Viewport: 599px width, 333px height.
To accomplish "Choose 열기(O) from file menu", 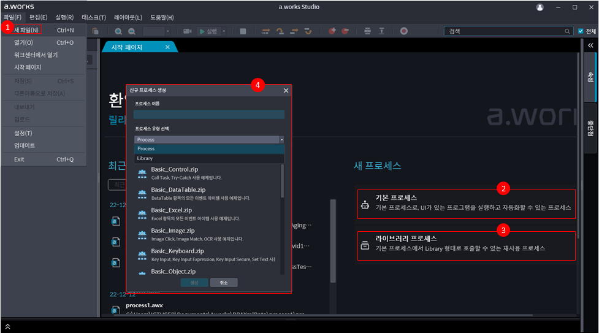I will point(44,42).
